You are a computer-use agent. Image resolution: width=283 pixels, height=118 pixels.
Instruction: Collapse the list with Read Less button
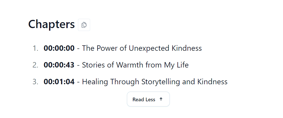(148, 99)
